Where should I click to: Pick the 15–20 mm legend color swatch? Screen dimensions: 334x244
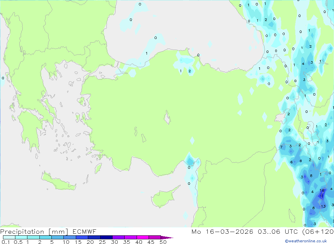(x=82, y=237)
